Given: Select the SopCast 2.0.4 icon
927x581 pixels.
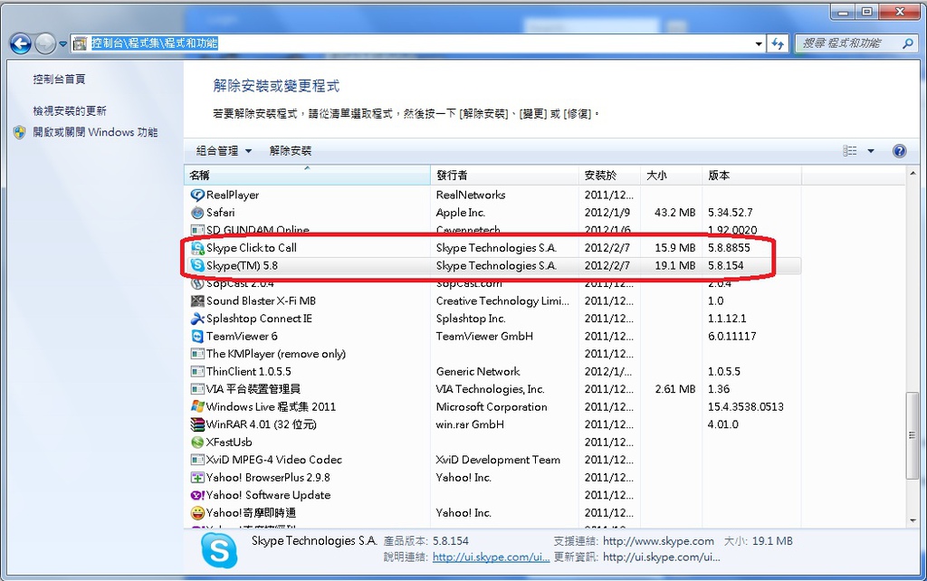Looking at the screenshot, I should click(x=196, y=283).
